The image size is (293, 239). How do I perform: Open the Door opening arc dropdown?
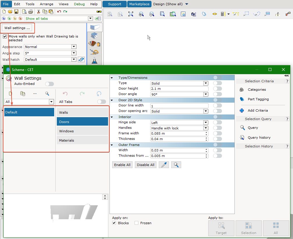[206, 111]
